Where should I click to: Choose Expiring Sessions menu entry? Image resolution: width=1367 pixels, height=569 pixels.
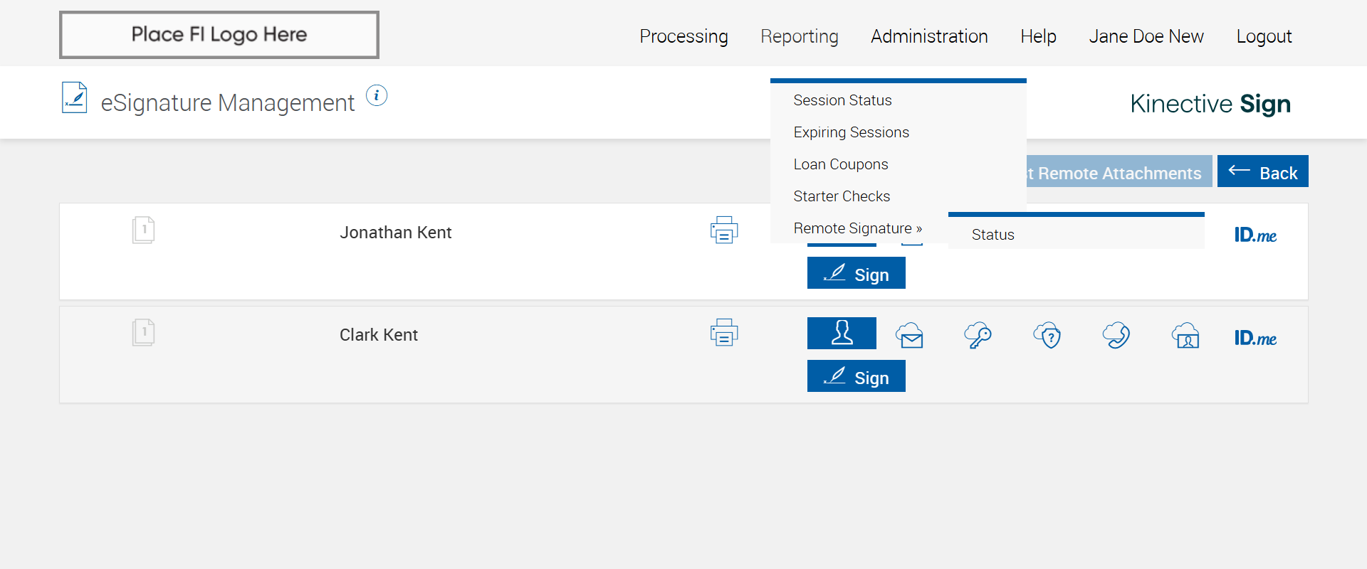click(851, 132)
